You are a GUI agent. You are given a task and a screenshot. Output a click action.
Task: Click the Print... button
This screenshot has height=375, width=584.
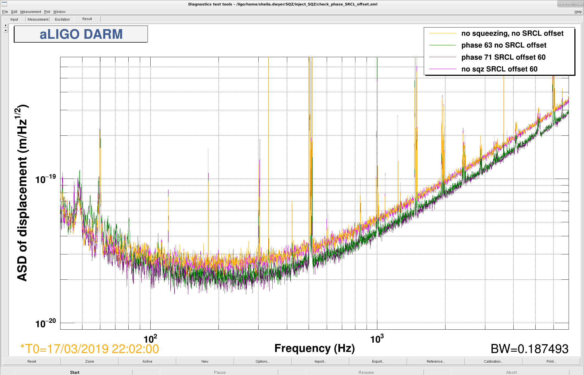point(551,361)
